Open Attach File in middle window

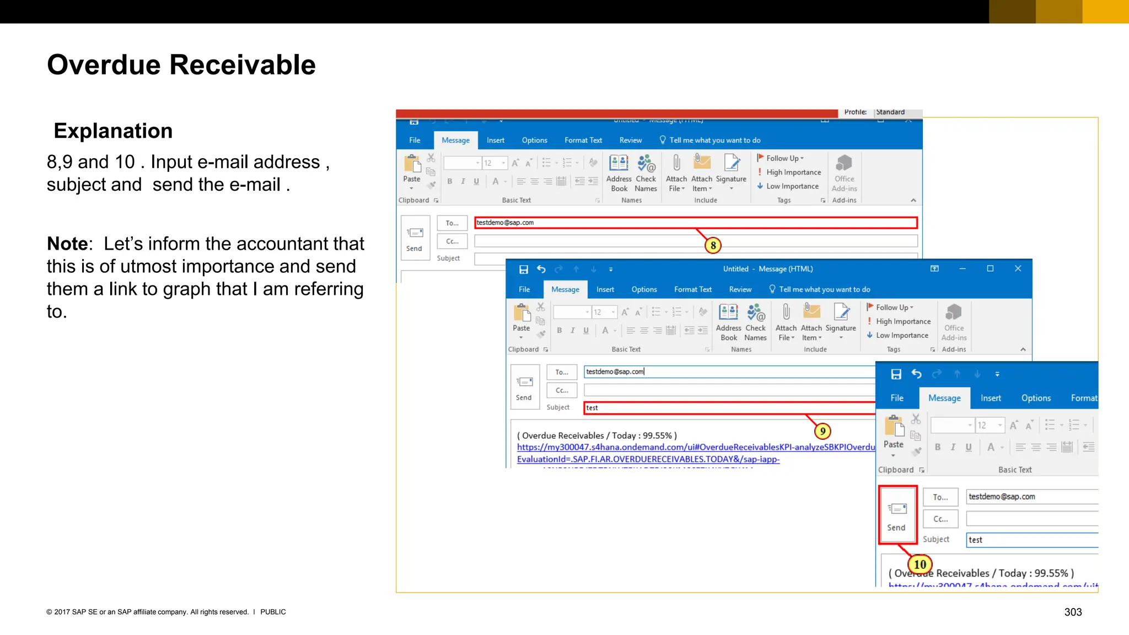[x=786, y=322]
